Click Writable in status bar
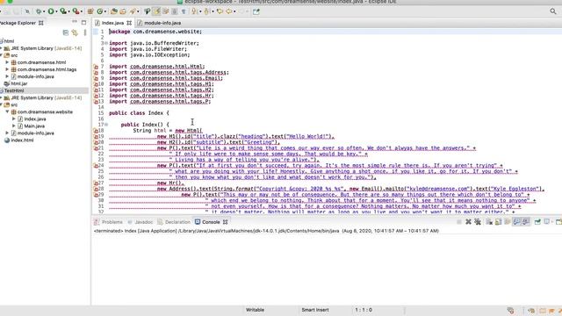Screen dimensions: 562x316 (x=255, y=310)
